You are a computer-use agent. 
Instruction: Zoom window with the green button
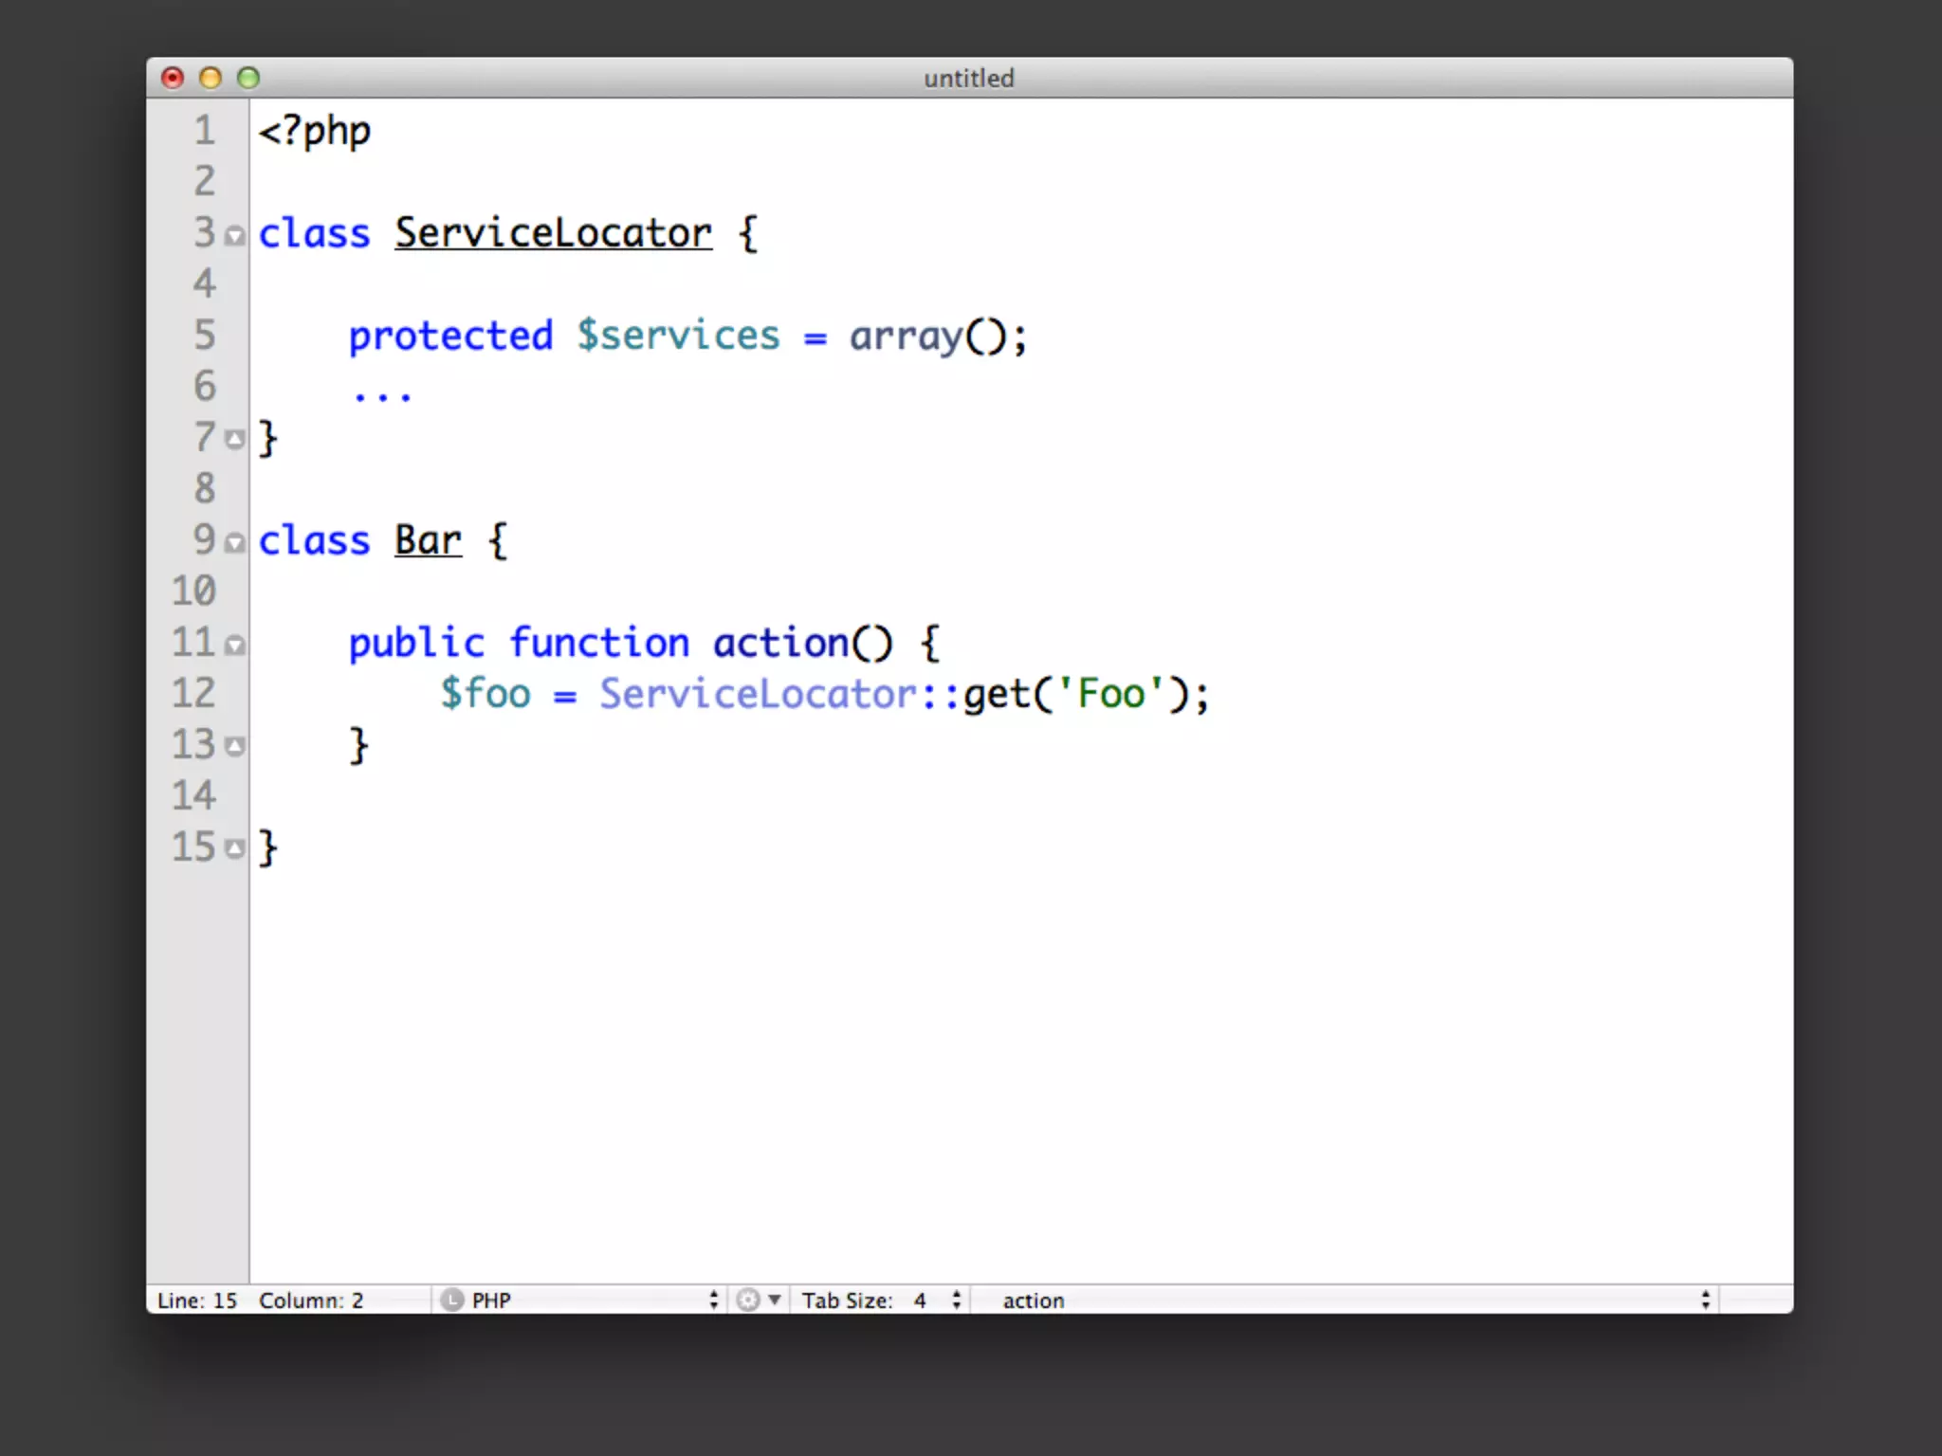coord(248,78)
